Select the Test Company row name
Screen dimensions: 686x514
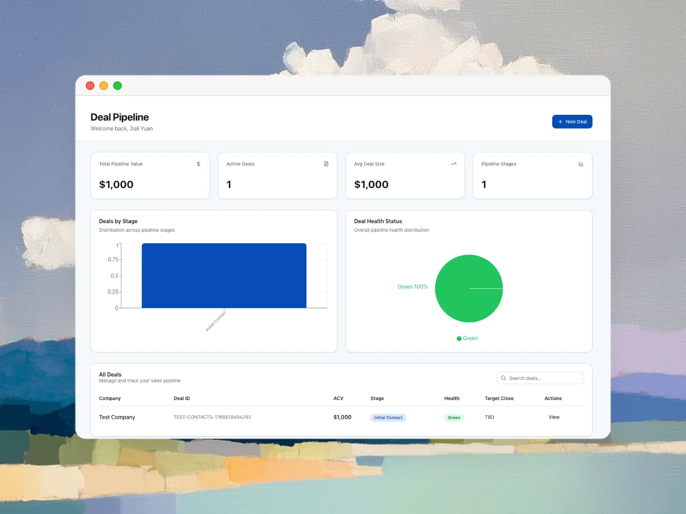[117, 417]
